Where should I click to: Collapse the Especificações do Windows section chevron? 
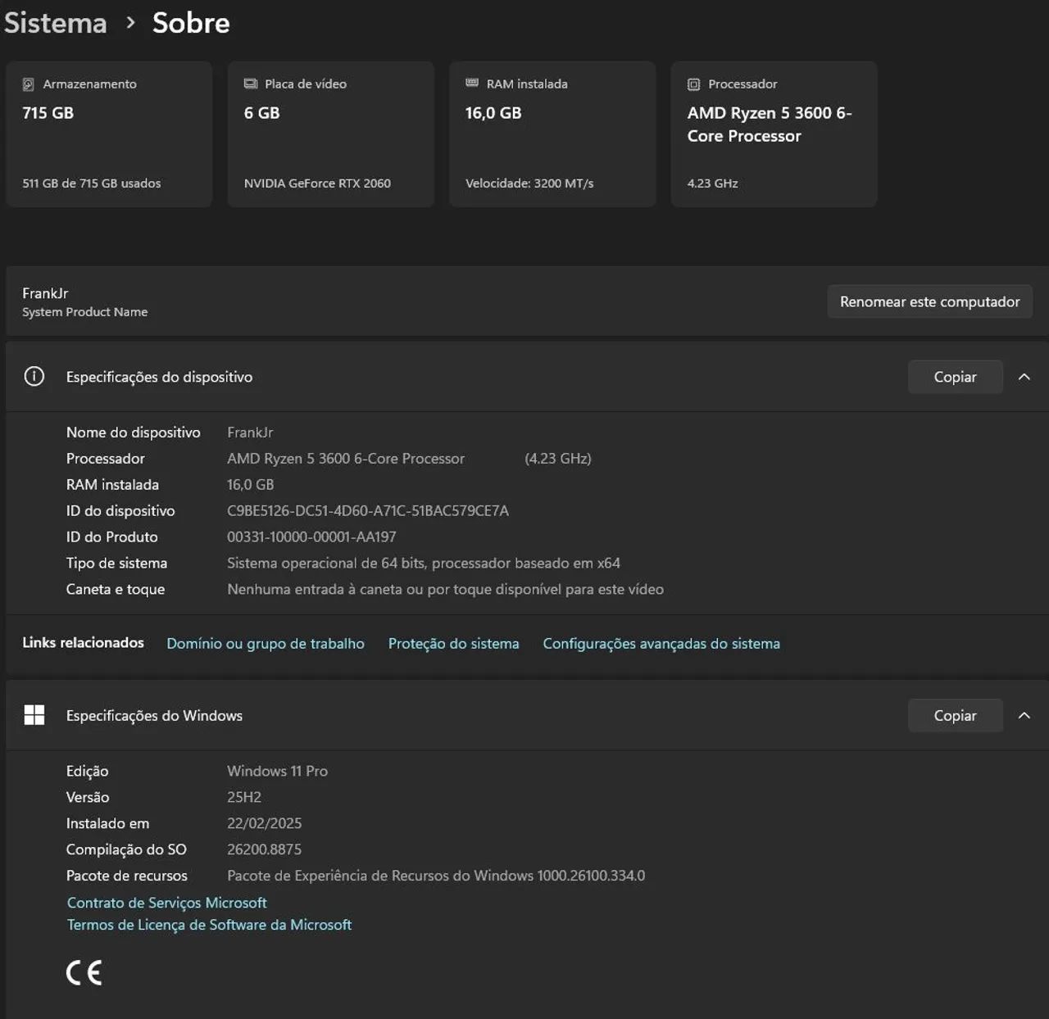pyautogui.click(x=1024, y=715)
